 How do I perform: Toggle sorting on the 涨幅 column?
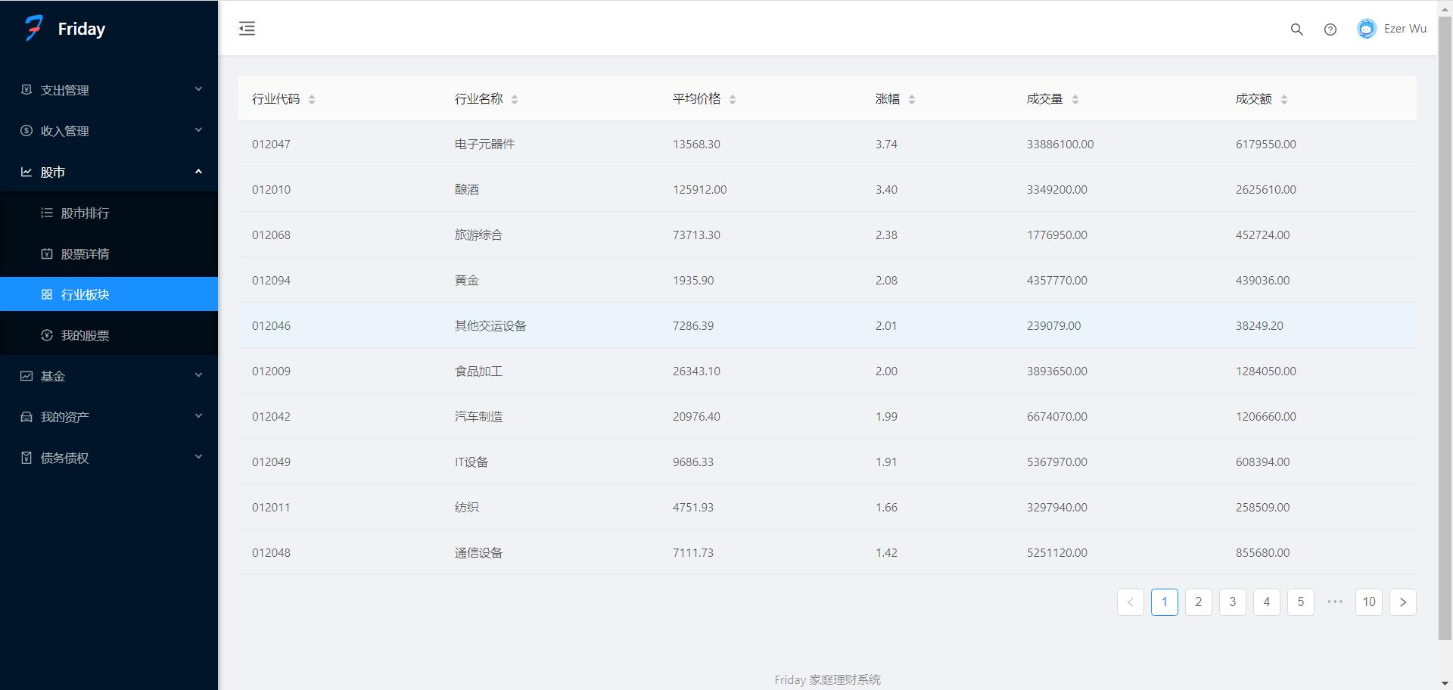click(912, 98)
